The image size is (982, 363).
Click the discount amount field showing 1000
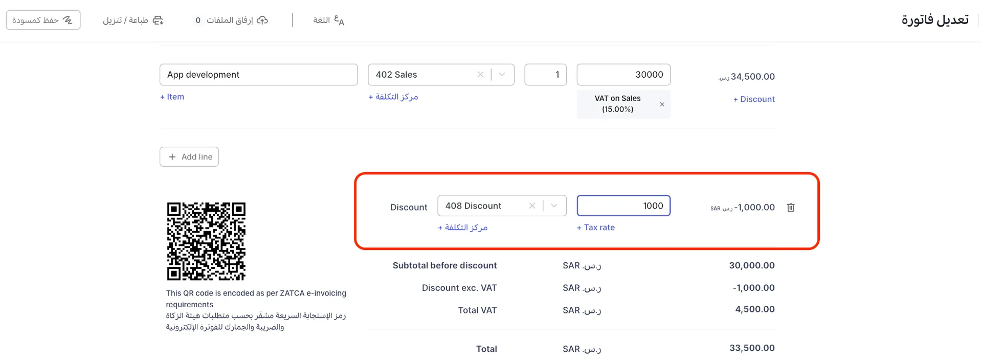(x=623, y=206)
